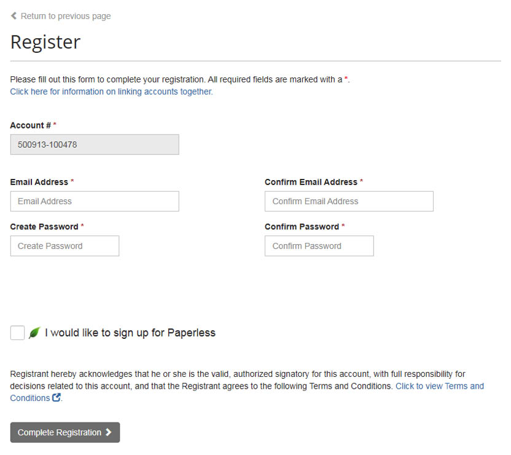The width and height of the screenshot is (511, 455).
Task: Click the "I would like to sign up for Paperless" text
Action: tap(130, 333)
